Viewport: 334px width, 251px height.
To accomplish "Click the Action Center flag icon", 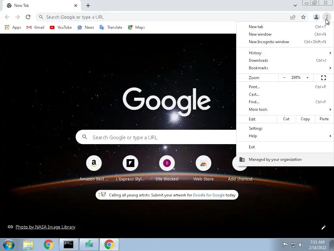I will click(285, 245).
